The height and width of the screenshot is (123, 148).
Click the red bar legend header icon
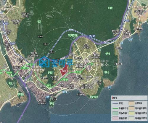point(112,98)
